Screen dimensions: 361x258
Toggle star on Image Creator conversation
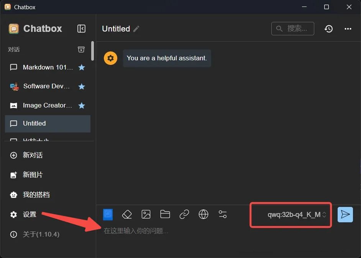point(82,106)
